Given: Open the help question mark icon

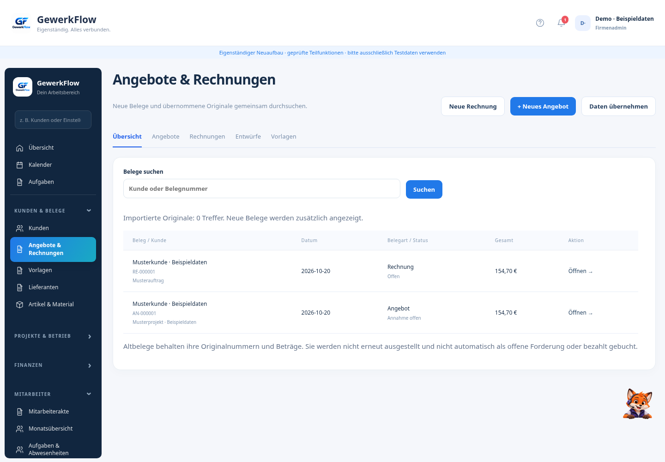Looking at the screenshot, I should (540, 23).
